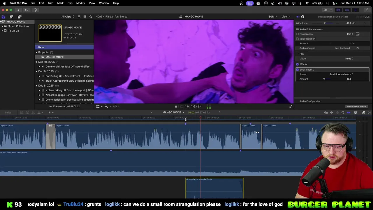Toggle the Volume section checkbox
Image resolution: width=373 pixels, height=210 pixels.
(x=298, y=23)
